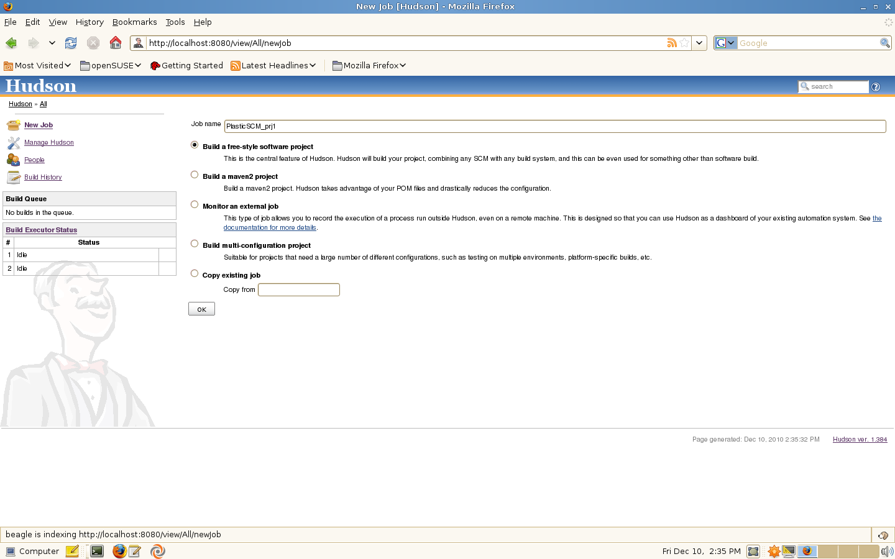Open the Build History link
Screen dimensions: 895x559
coord(43,177)
